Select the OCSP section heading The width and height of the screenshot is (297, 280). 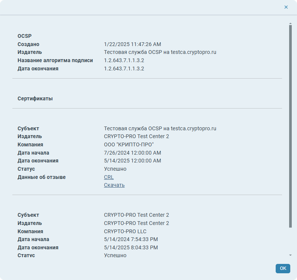24,36
